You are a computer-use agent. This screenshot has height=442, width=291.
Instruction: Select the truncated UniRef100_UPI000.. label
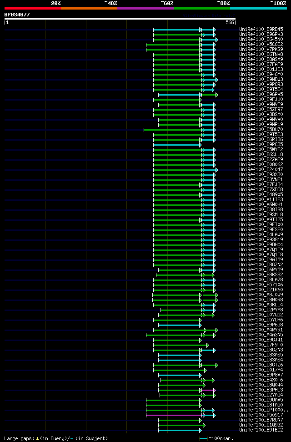tap(264, 410)
